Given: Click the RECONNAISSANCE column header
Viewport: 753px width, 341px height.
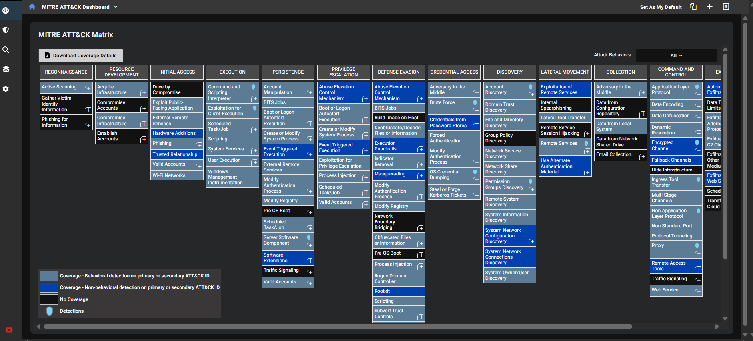Looking at the screenshot, I should tap(66, 72).
